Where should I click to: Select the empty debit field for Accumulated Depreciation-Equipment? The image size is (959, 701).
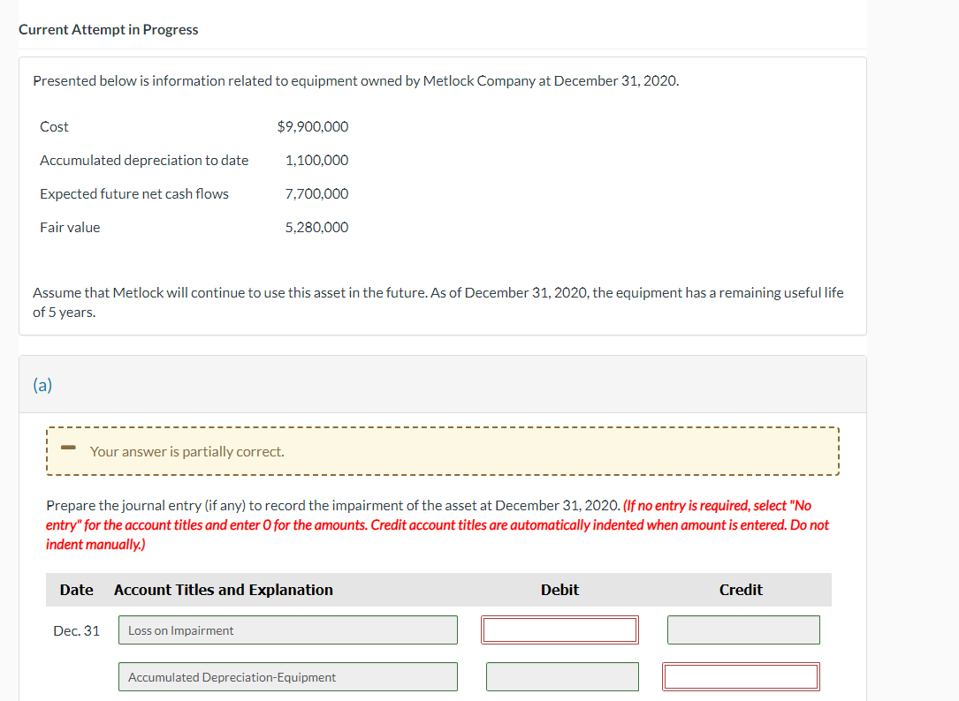tap(562, 676)
